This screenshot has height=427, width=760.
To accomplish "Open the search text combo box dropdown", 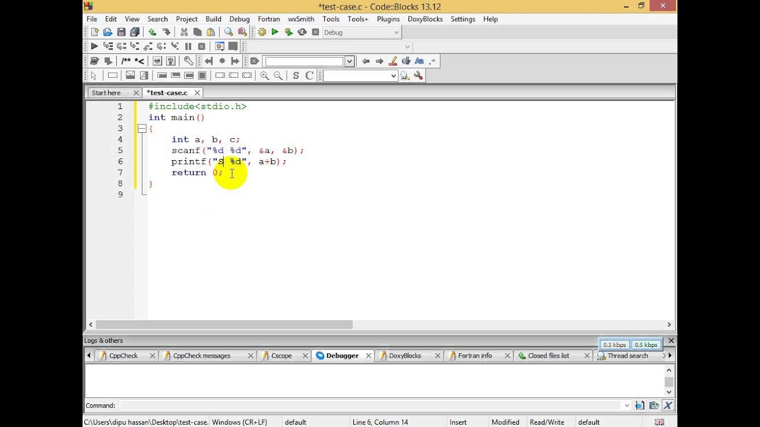I will point(350,61).
